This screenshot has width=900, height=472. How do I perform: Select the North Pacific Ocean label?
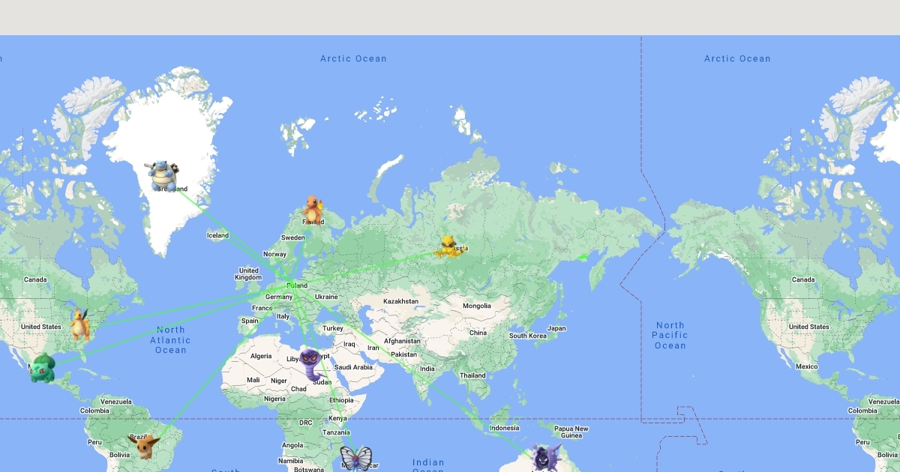(670, 336)
